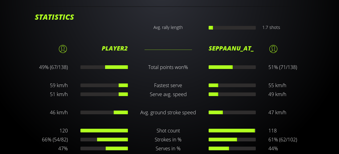Click the SEPPAANU_AT_ profile avatar icon

[x=273, y=49]
